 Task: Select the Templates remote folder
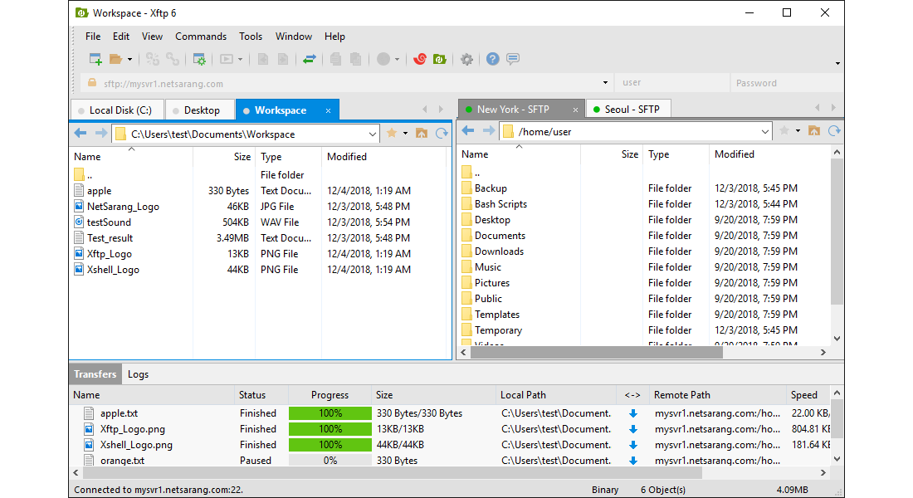[496, 314]
